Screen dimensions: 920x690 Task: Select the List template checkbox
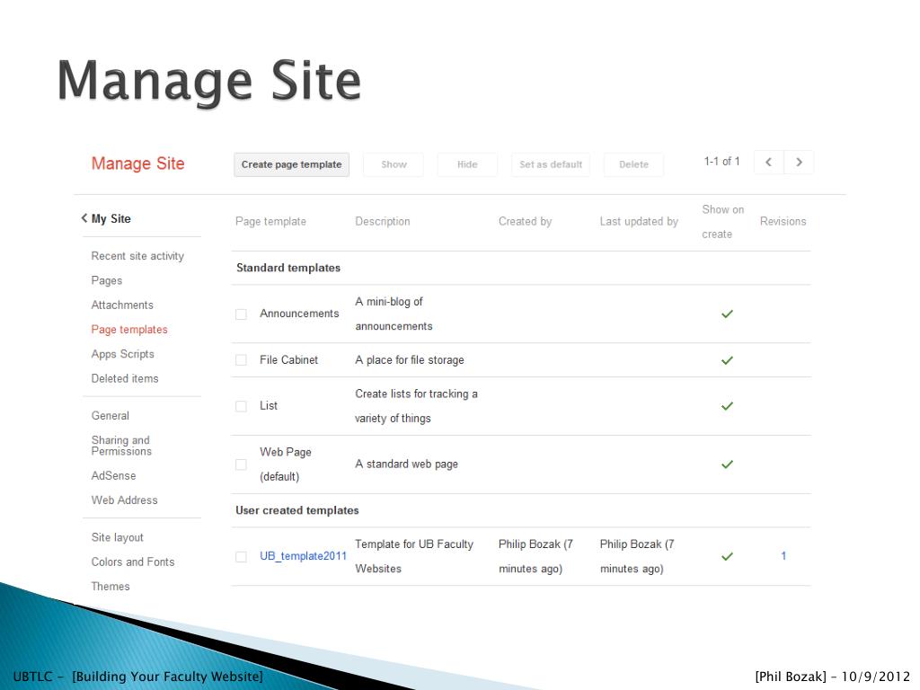coord(241,406)
